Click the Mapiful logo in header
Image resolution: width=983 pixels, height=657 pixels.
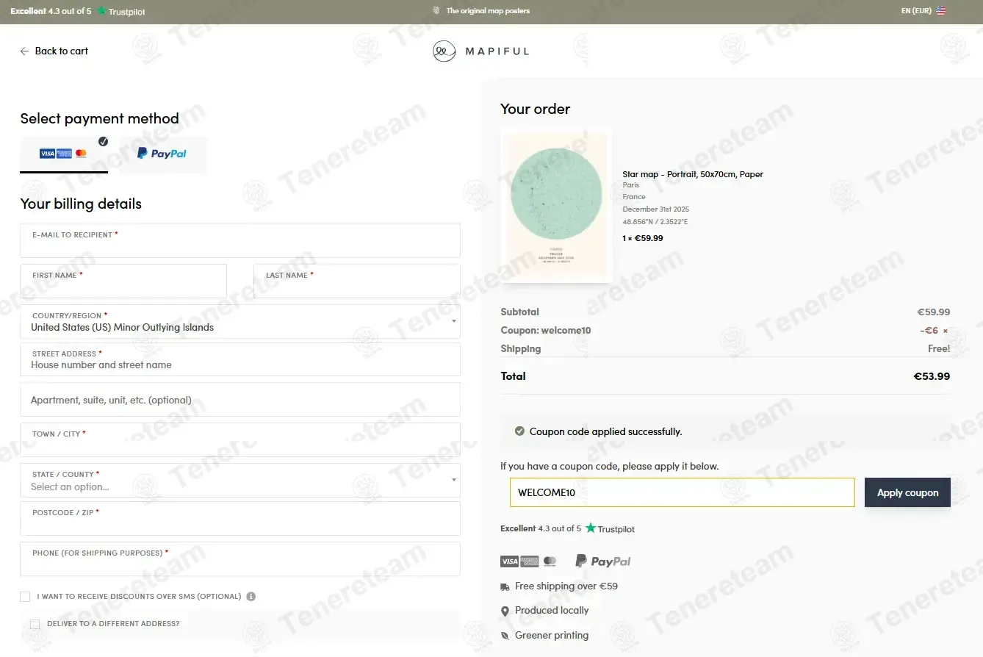coord(480,51)
